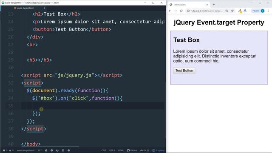Click linter warnings count in status bar

[11, 150]
